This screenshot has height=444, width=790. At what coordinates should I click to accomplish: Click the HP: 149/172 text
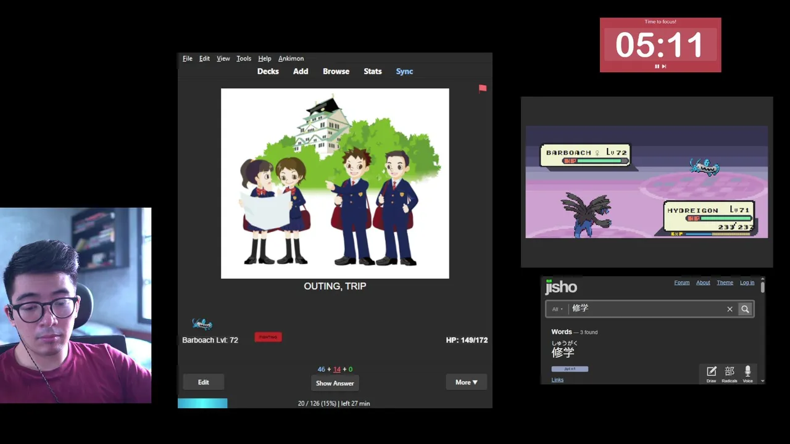click(x=467, y=340)
